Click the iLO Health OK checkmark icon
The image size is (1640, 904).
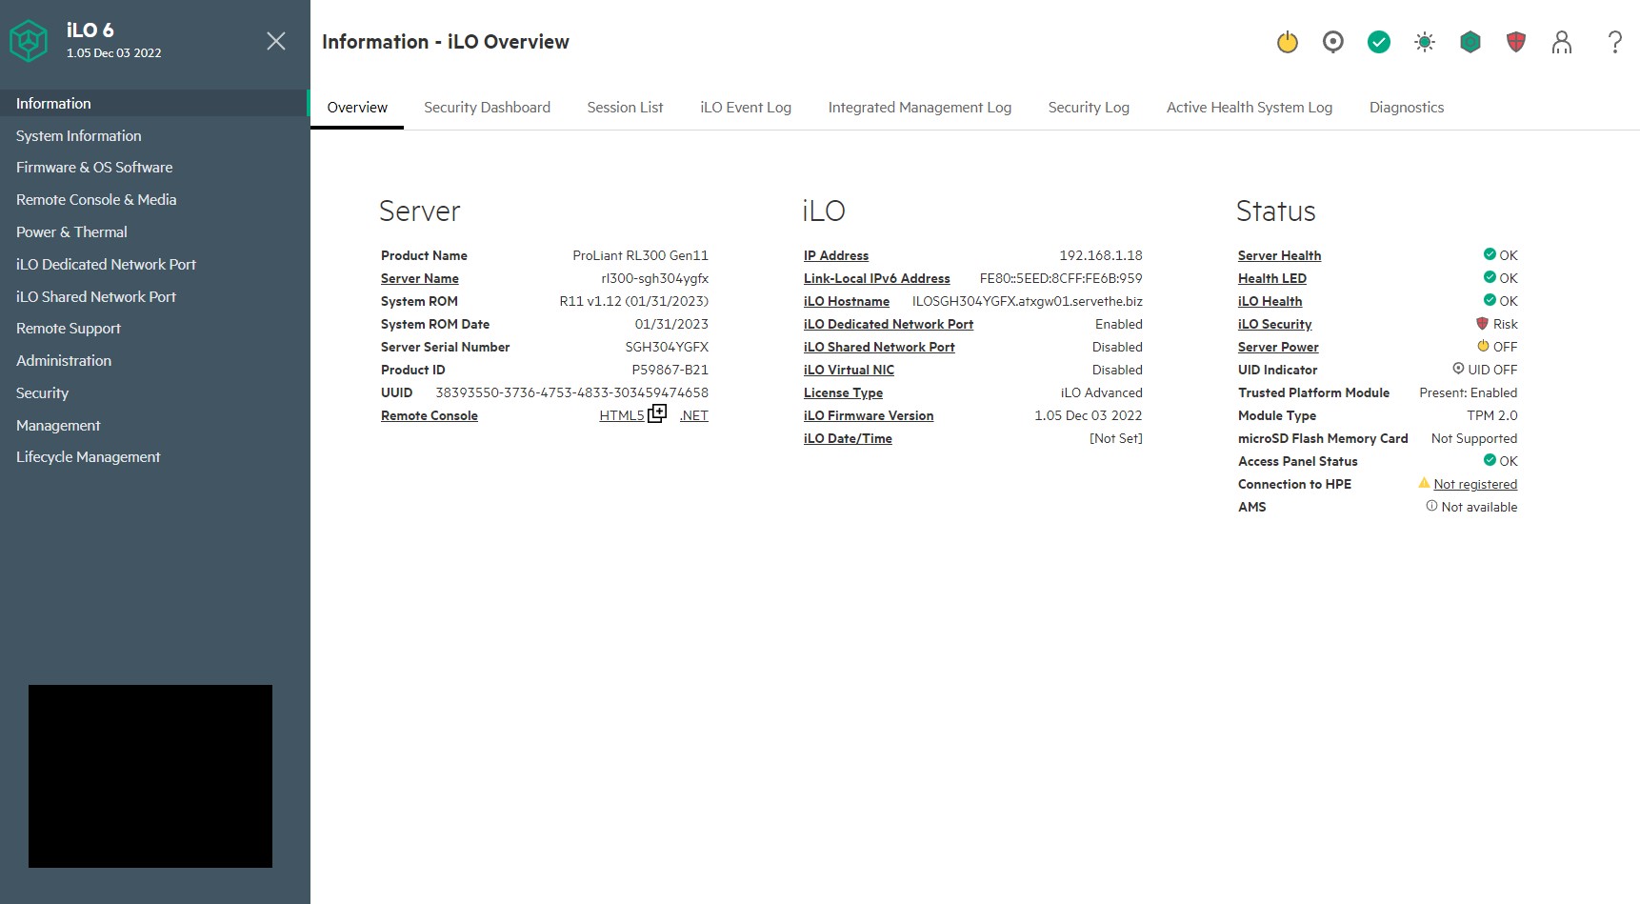1490,300
